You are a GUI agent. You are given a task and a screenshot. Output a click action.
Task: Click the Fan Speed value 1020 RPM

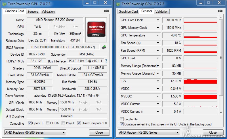[172, 51]
